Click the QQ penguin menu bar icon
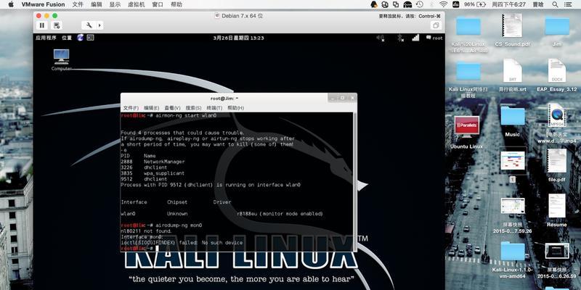This screenshot has width=581, height=290. [x=374, y=4]
